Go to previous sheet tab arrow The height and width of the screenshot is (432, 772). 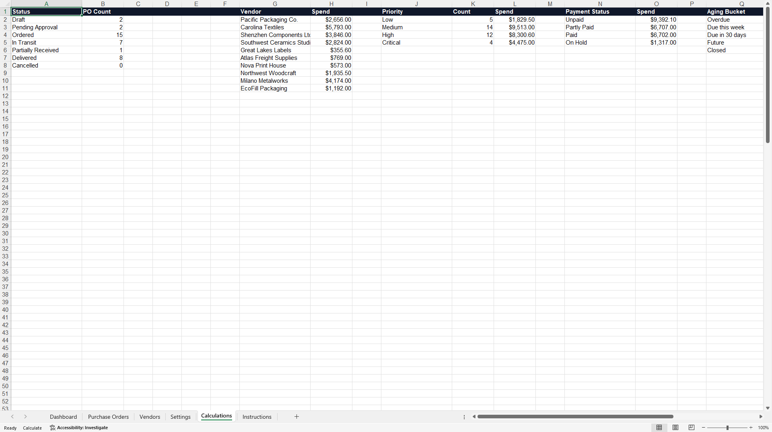click(12, 417)
